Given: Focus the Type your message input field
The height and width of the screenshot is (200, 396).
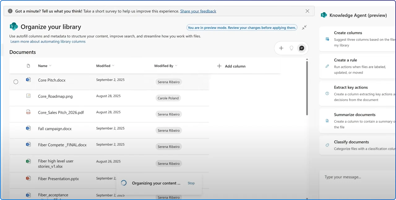Looking at the screenshot, I should (358, 185).
